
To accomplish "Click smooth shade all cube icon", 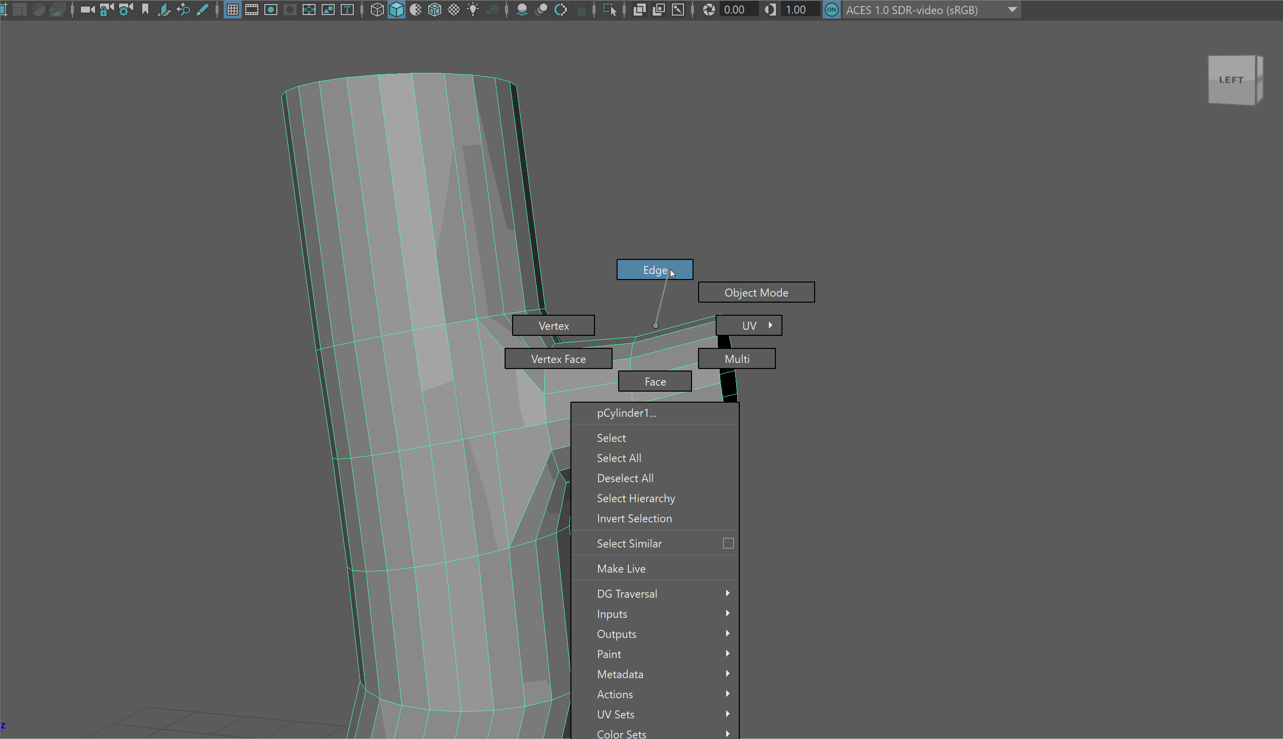I will (x=396, y=10).
